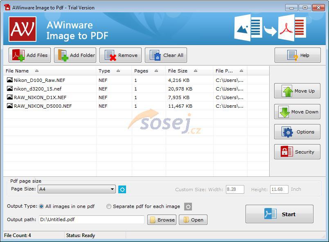Click the image icon of Nikon_D100_Raw.NEF
The width and height of the screenshot is (329, 242).
(10, 80)
